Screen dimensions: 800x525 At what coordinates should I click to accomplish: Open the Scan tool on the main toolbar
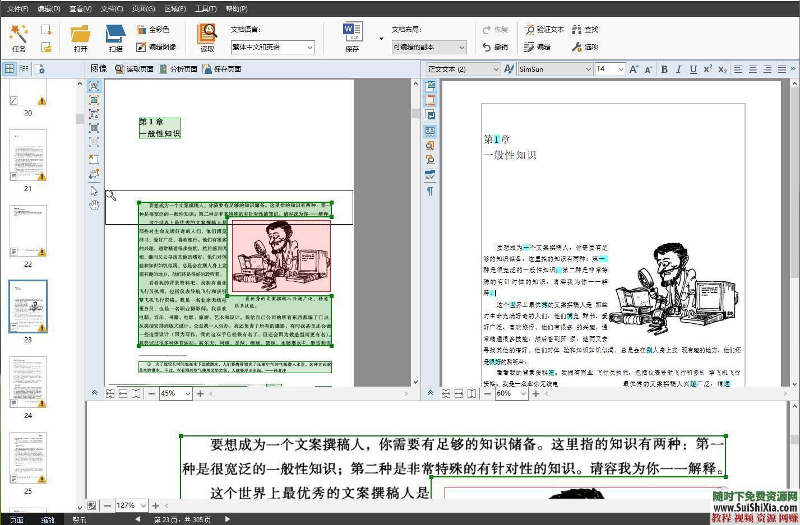115,36
